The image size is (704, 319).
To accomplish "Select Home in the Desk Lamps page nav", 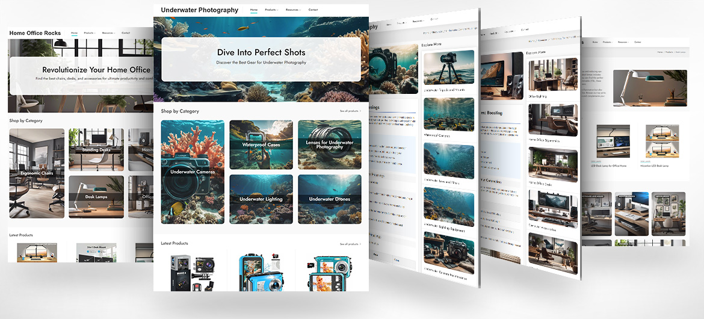I will point(595,42).
